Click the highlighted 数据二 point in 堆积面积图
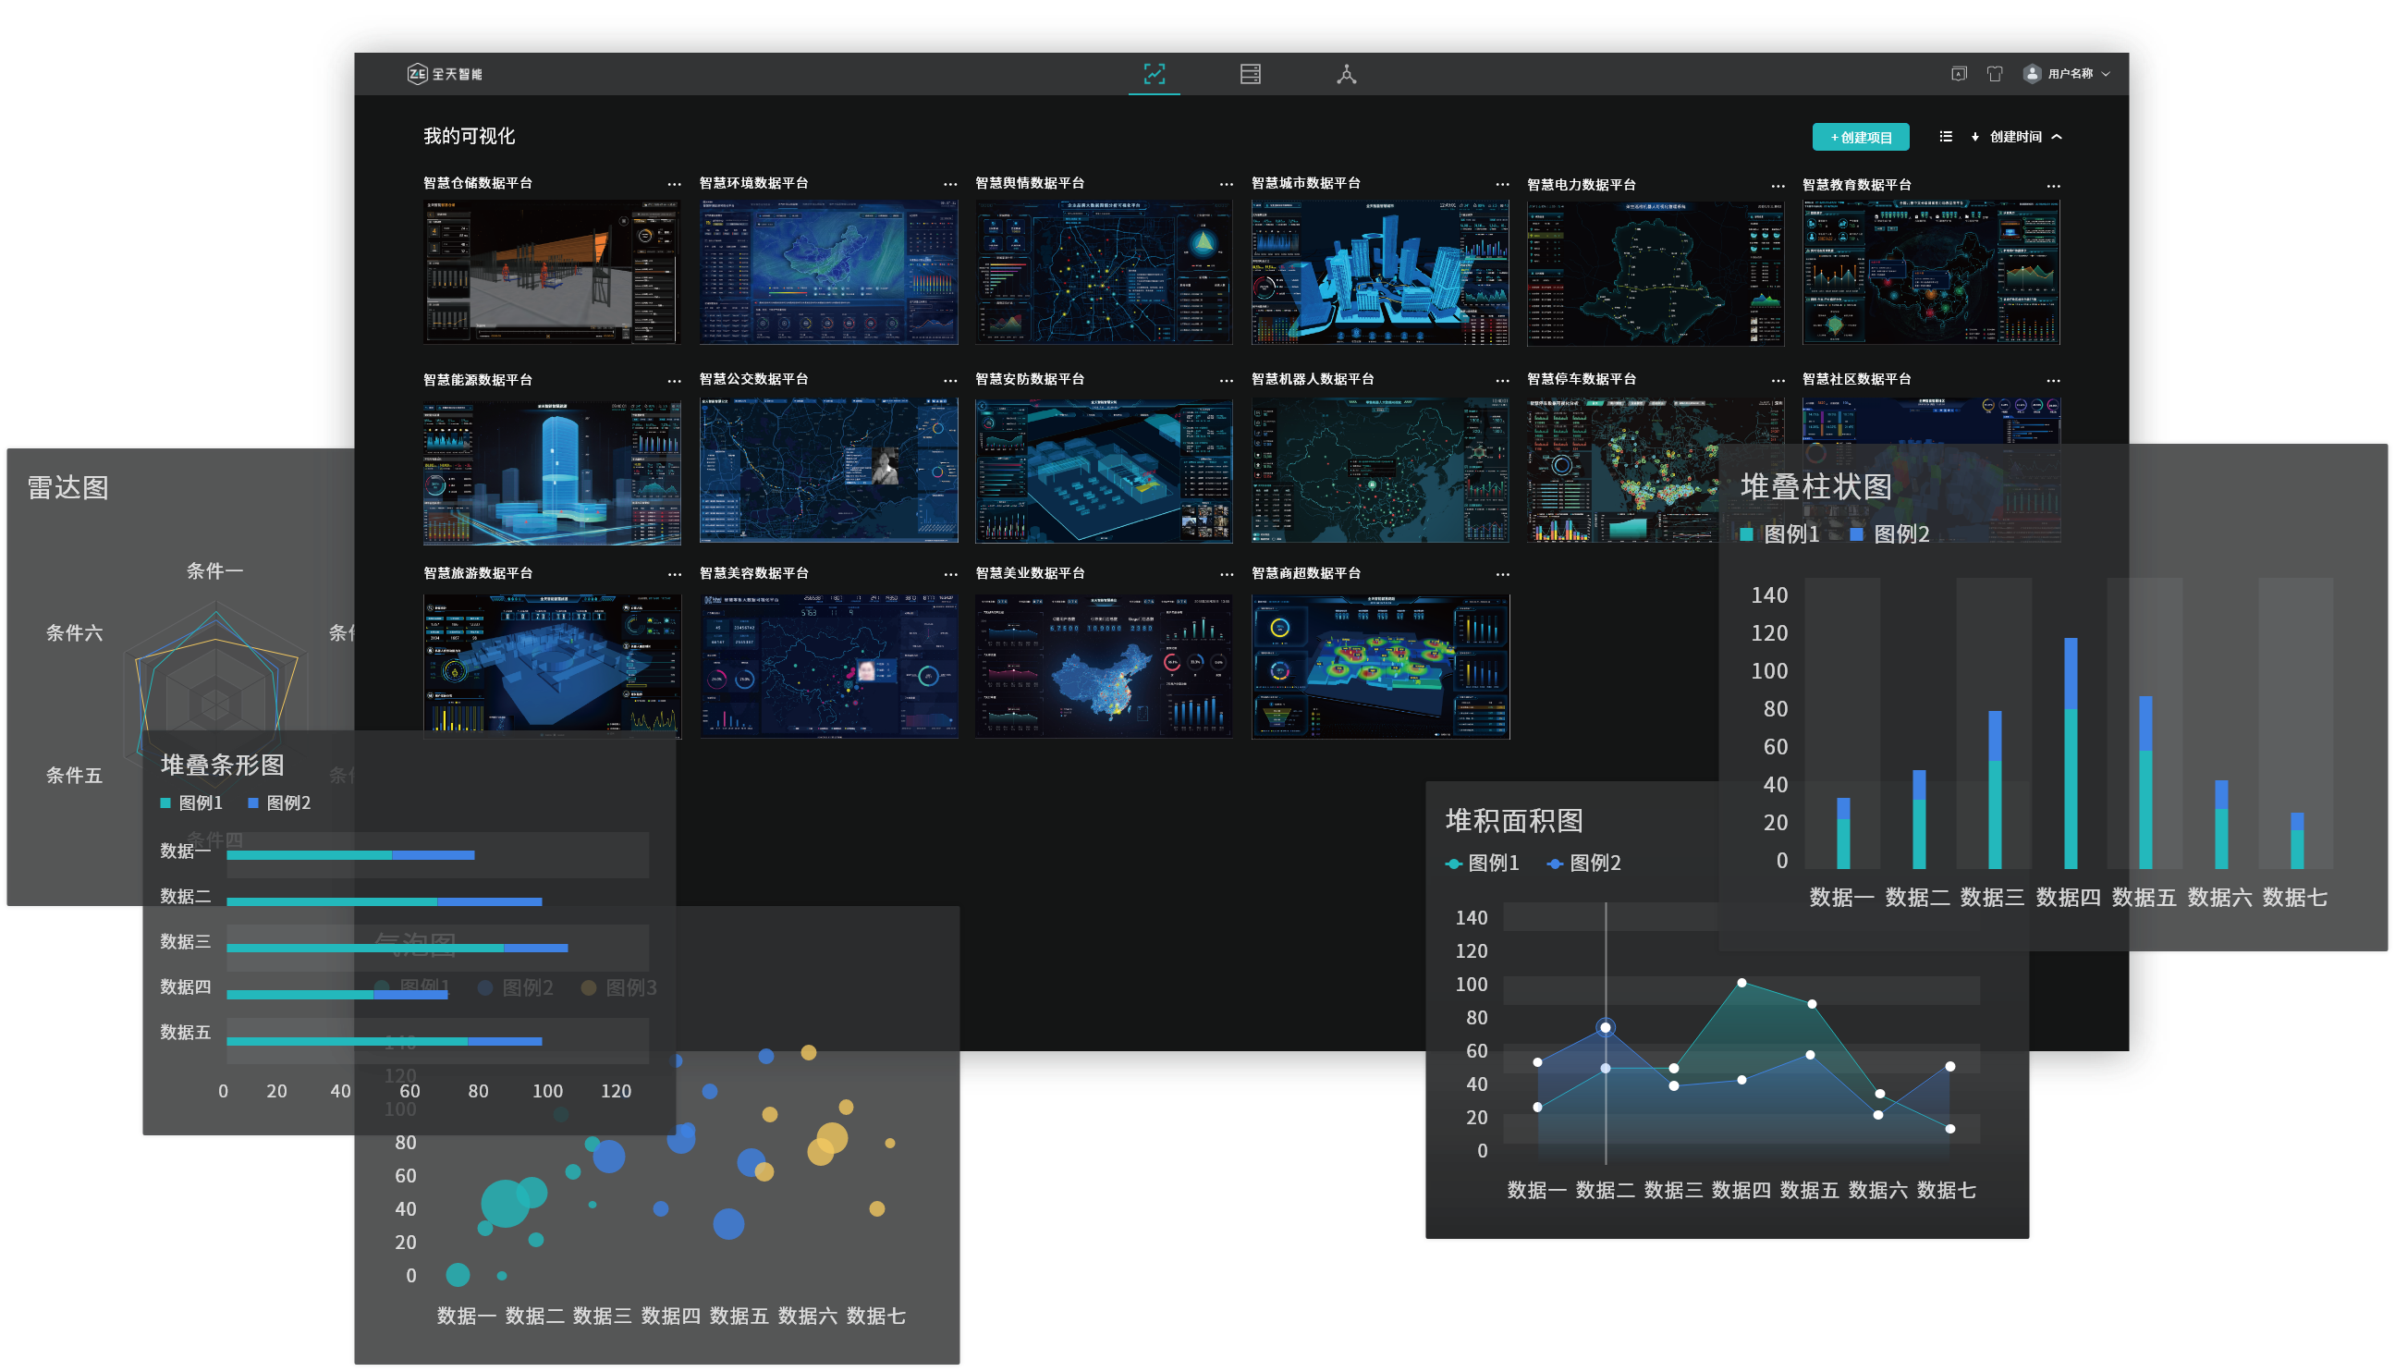 (x=1606, y=1027)
